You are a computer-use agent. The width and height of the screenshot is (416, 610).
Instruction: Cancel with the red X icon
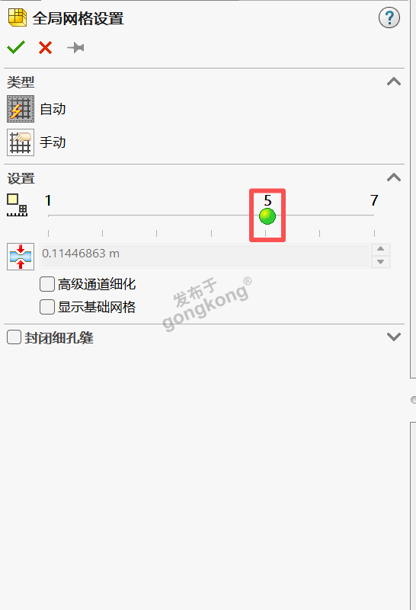[x=45, y=48]
